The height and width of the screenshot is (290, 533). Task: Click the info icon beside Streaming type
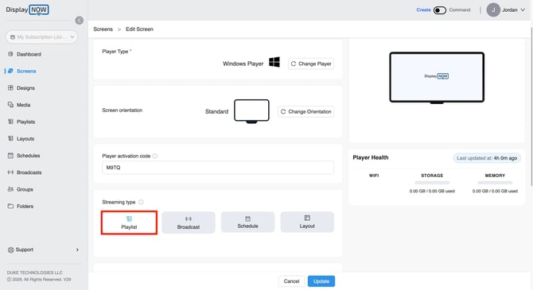141,202
